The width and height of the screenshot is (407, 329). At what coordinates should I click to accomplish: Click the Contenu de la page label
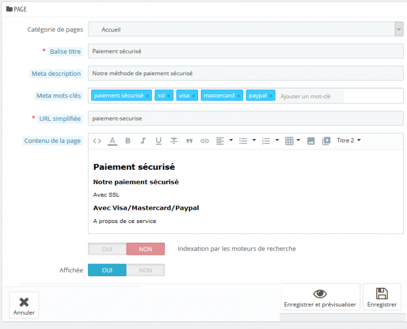52,141
